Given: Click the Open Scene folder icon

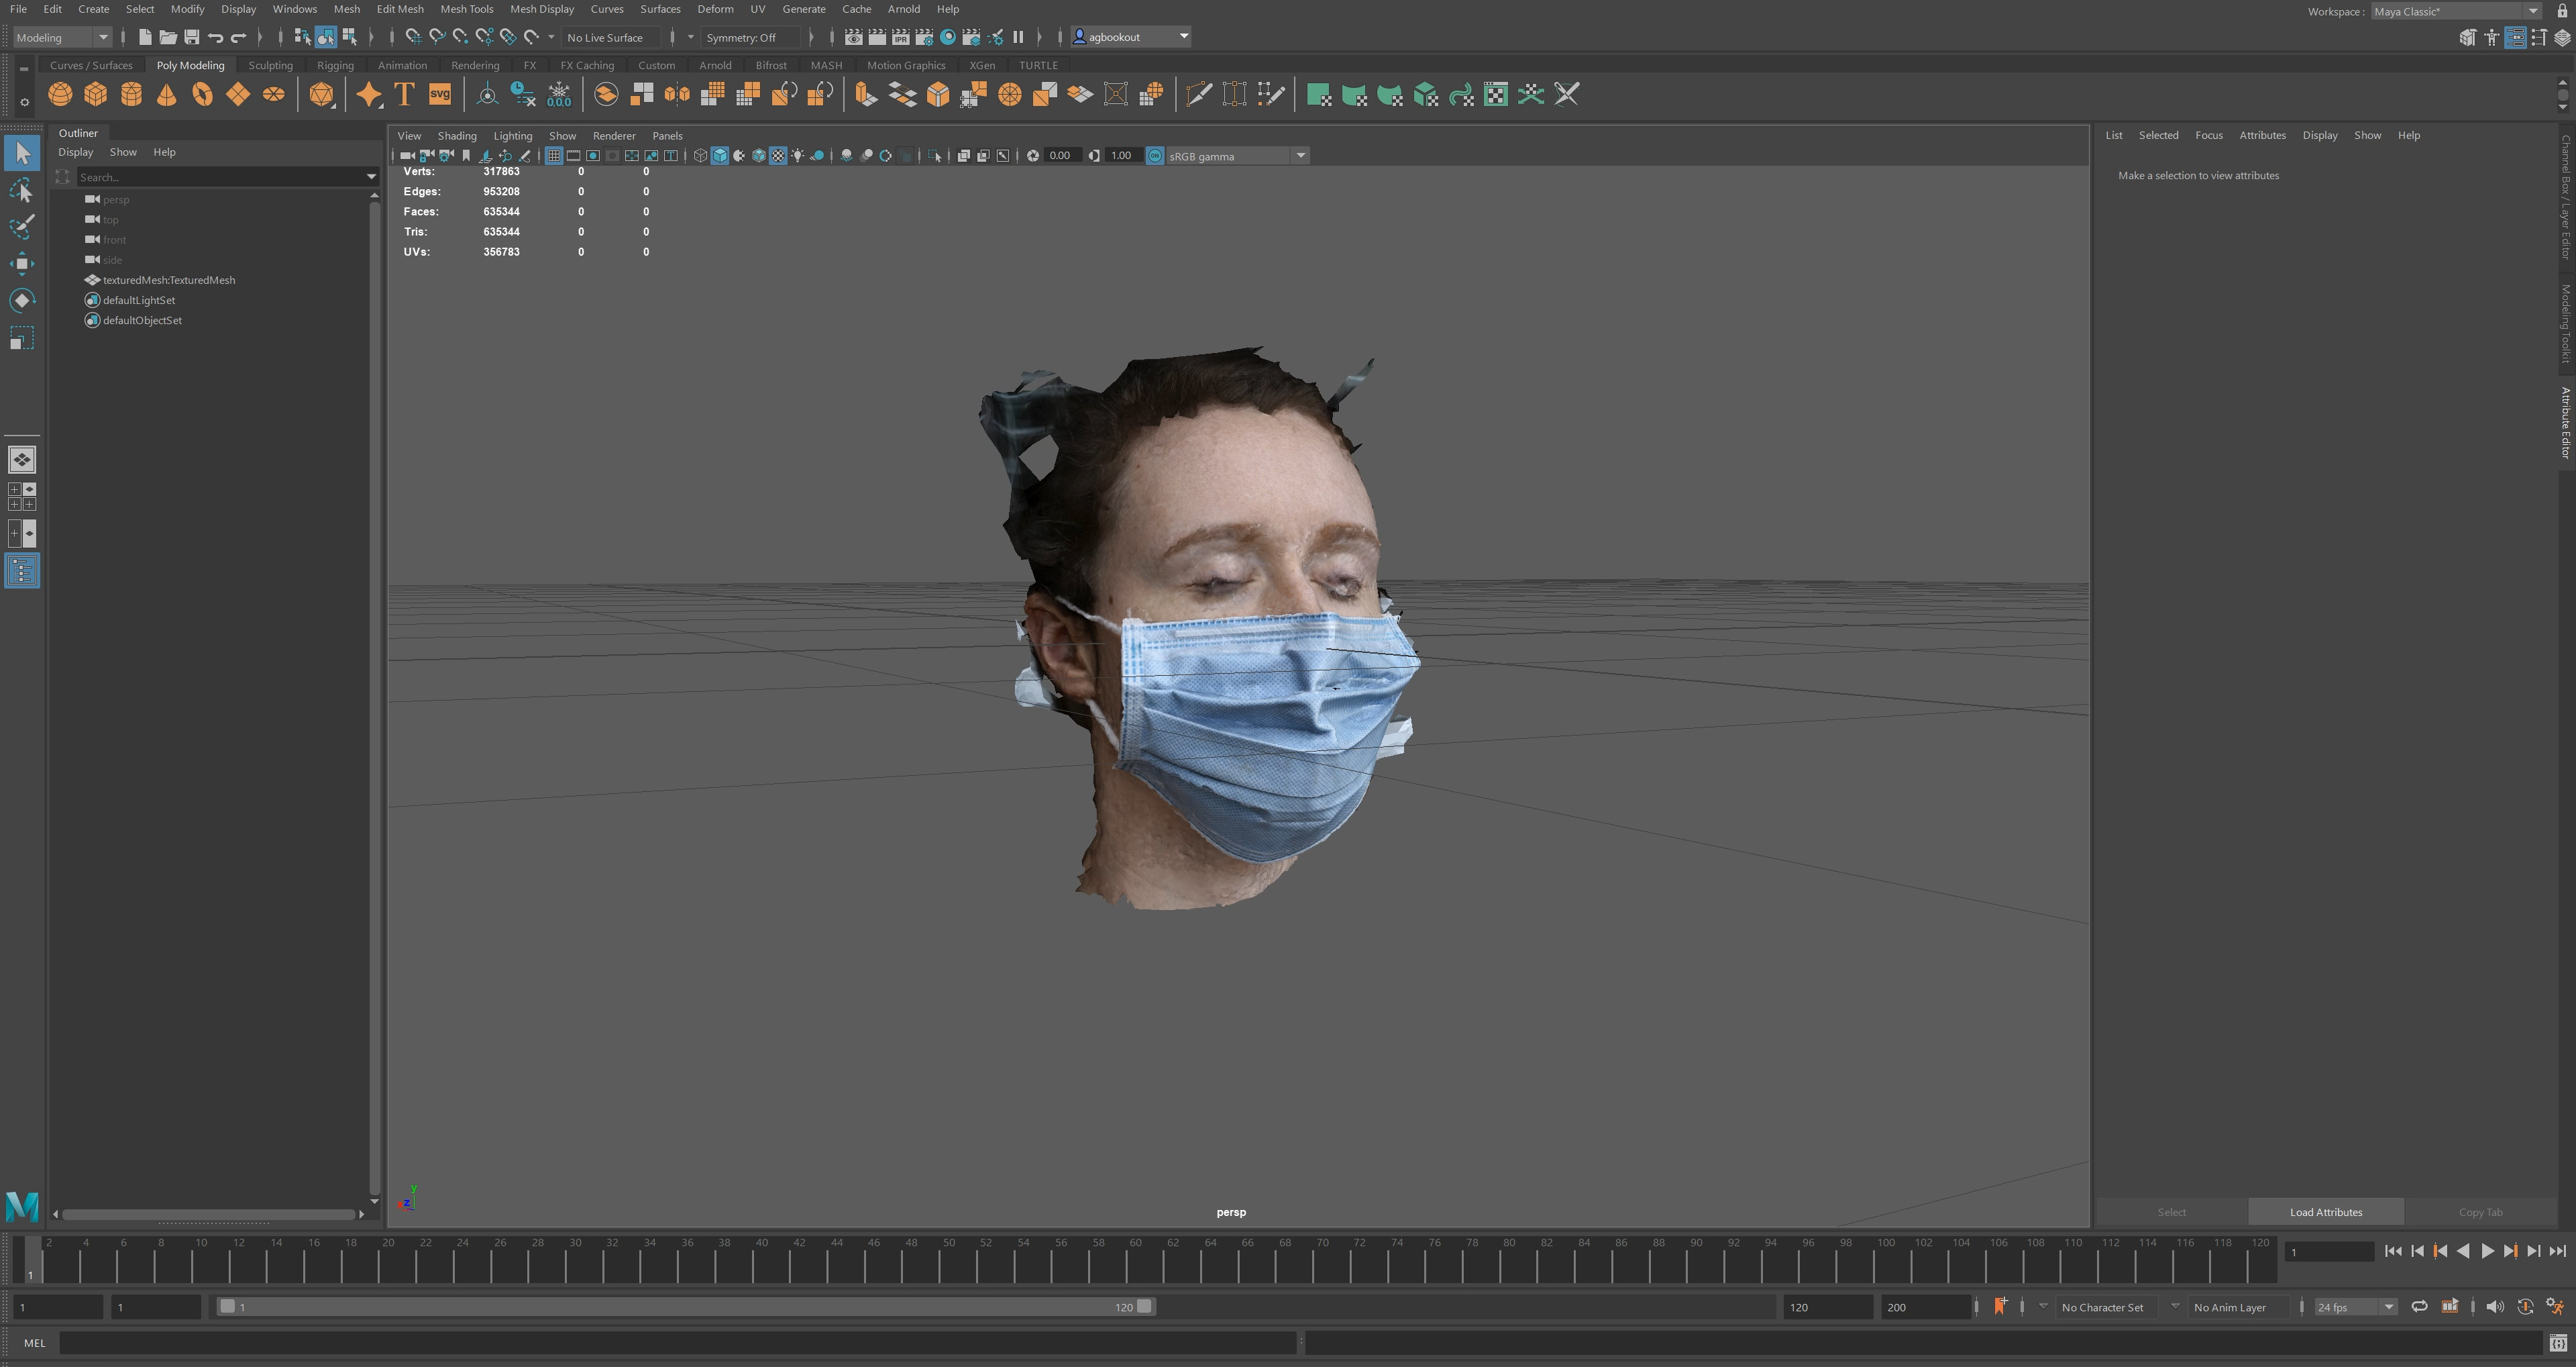Looking at the screenshot, I should pyautogui.click(x=167, y=37).
